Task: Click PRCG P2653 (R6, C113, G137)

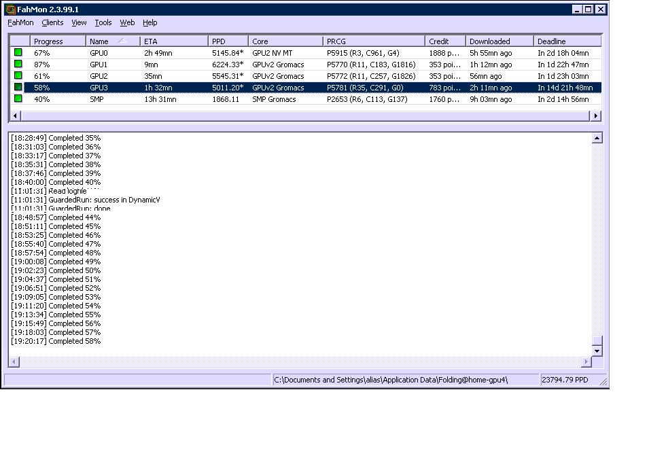Action: (367, 99)
